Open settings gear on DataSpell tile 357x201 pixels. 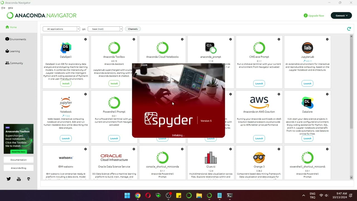pyautogui.click(x=86, y=39)
